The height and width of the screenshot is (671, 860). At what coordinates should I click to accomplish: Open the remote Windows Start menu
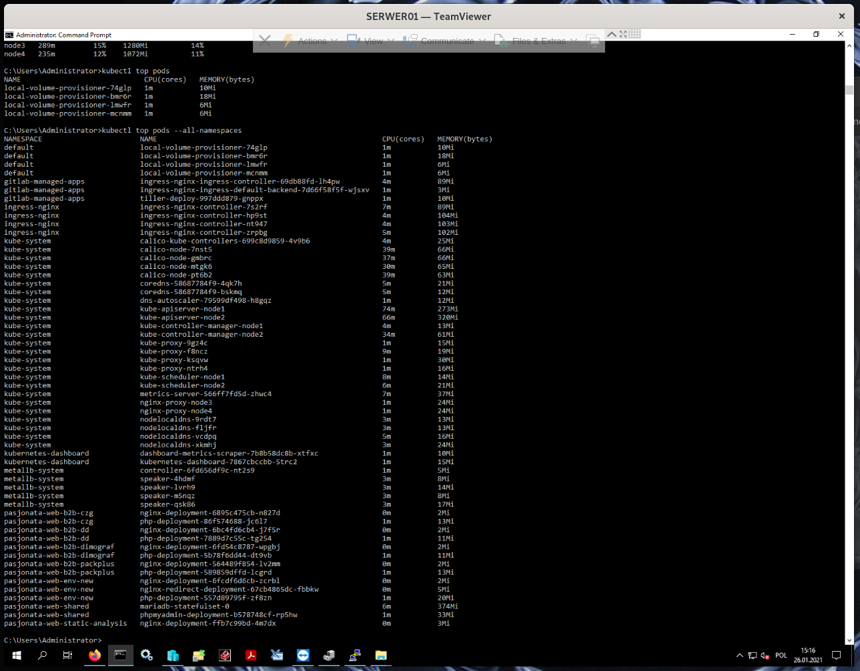pyautogui.click(x=17, y=655)
